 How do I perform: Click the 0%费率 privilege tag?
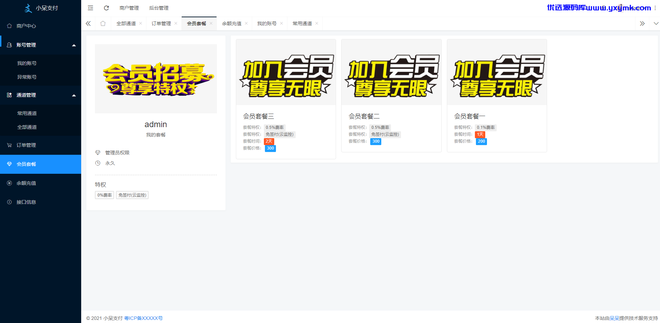coord(104,195)
